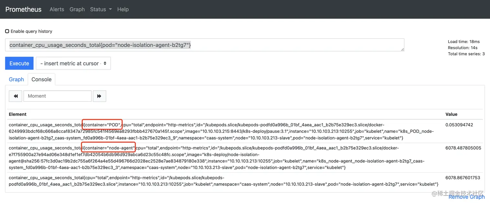Open the insert metric at cursor dropdown
The width and height of the screenshot is (490, 203).
[x=73, y=63]
